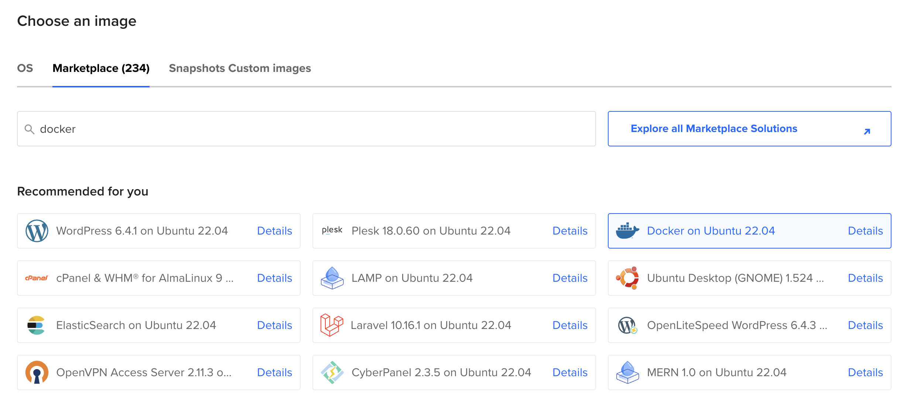The height and width of the screenshot is (402, 907).
Task: Focus the docker search field
Action: (x=306, y=129)
